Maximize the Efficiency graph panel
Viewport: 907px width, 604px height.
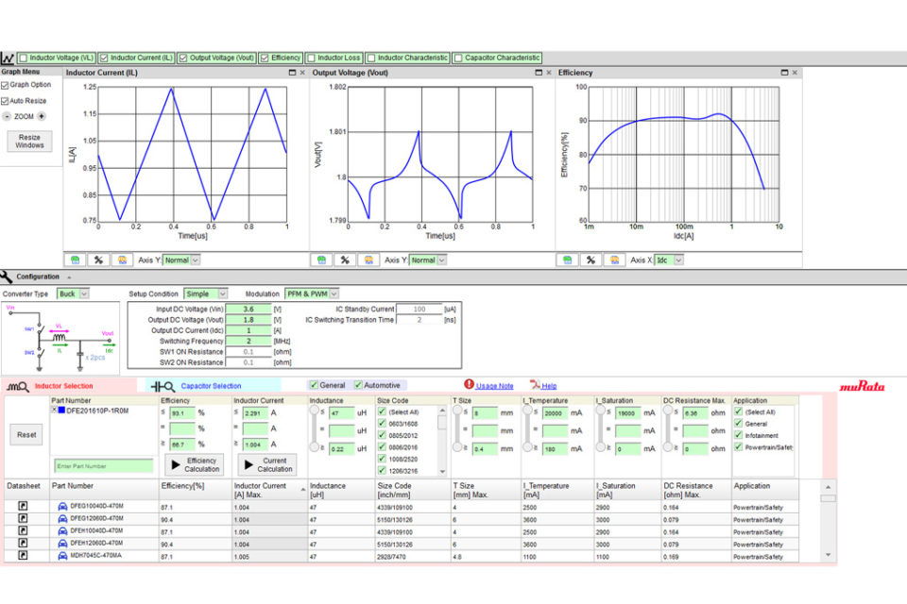(784, 73)
